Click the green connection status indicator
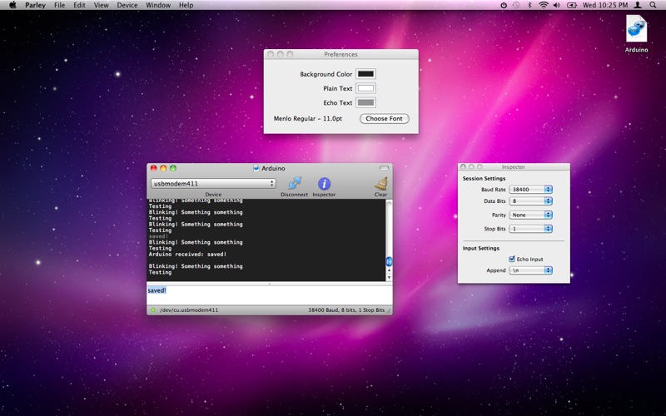This screenshot has height=416, width=666. click(x=153, y=310)
